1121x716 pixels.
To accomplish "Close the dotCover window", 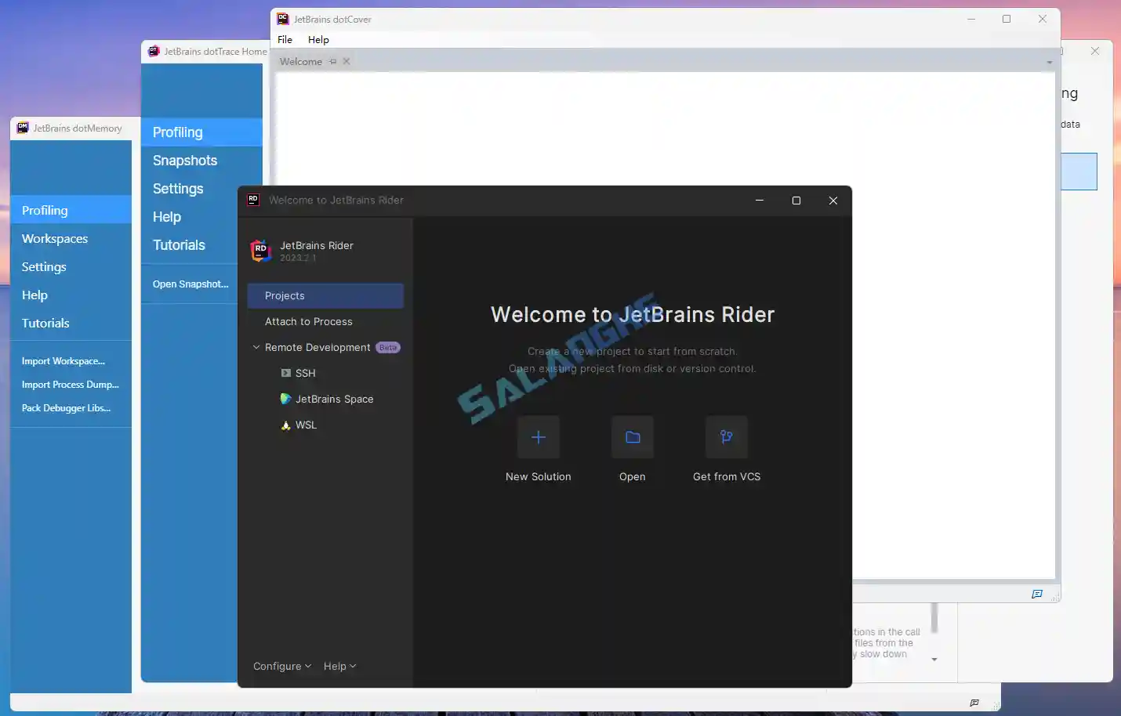I will point(1043,19).
